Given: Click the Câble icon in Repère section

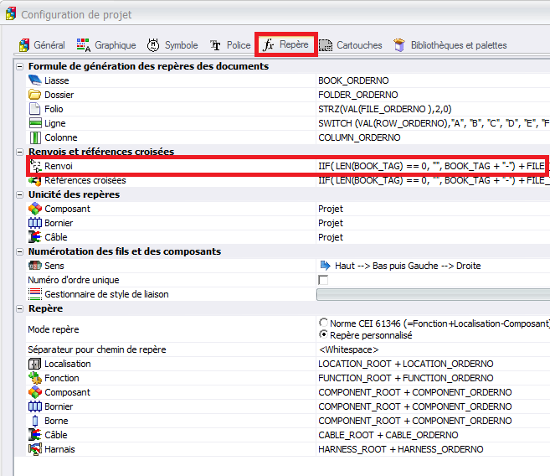Looking at the screenshot, I should pyautogui.click(x=34, y=435).
